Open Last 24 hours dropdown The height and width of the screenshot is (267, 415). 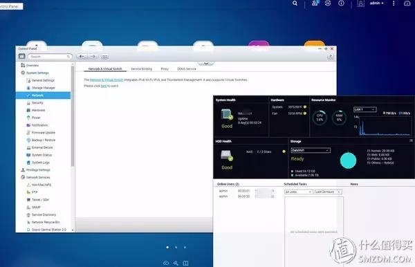tap(328, 192)
